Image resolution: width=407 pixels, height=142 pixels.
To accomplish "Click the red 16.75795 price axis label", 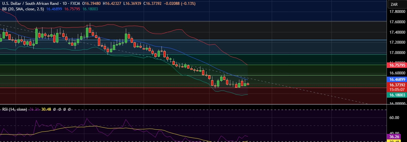I will coord(397,65).
